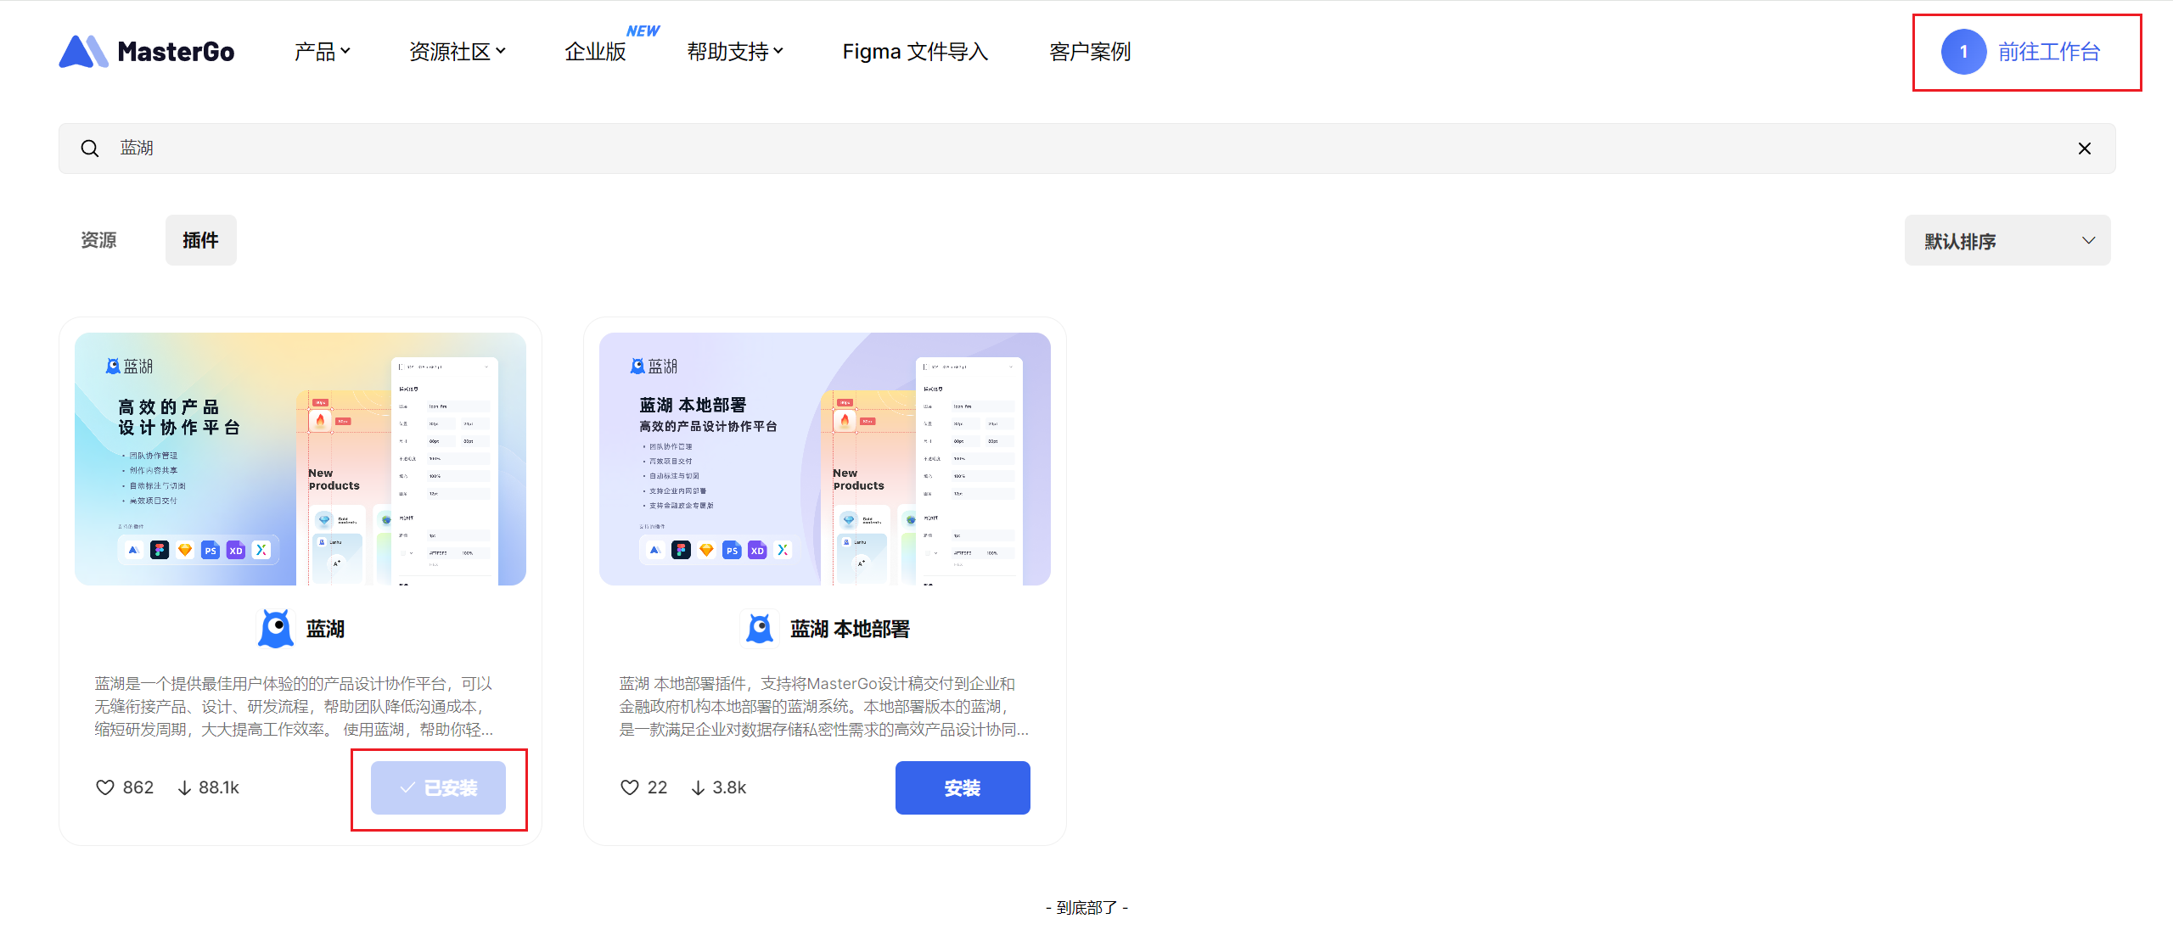
Task: Open the 蓝湖 plugin cover thumbnail
Action: click(300, 459)
